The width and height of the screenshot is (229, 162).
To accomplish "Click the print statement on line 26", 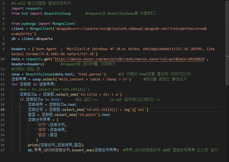I will [56, 145].
